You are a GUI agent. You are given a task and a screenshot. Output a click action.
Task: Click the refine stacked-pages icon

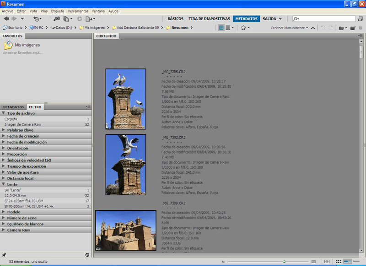(66, 19)
